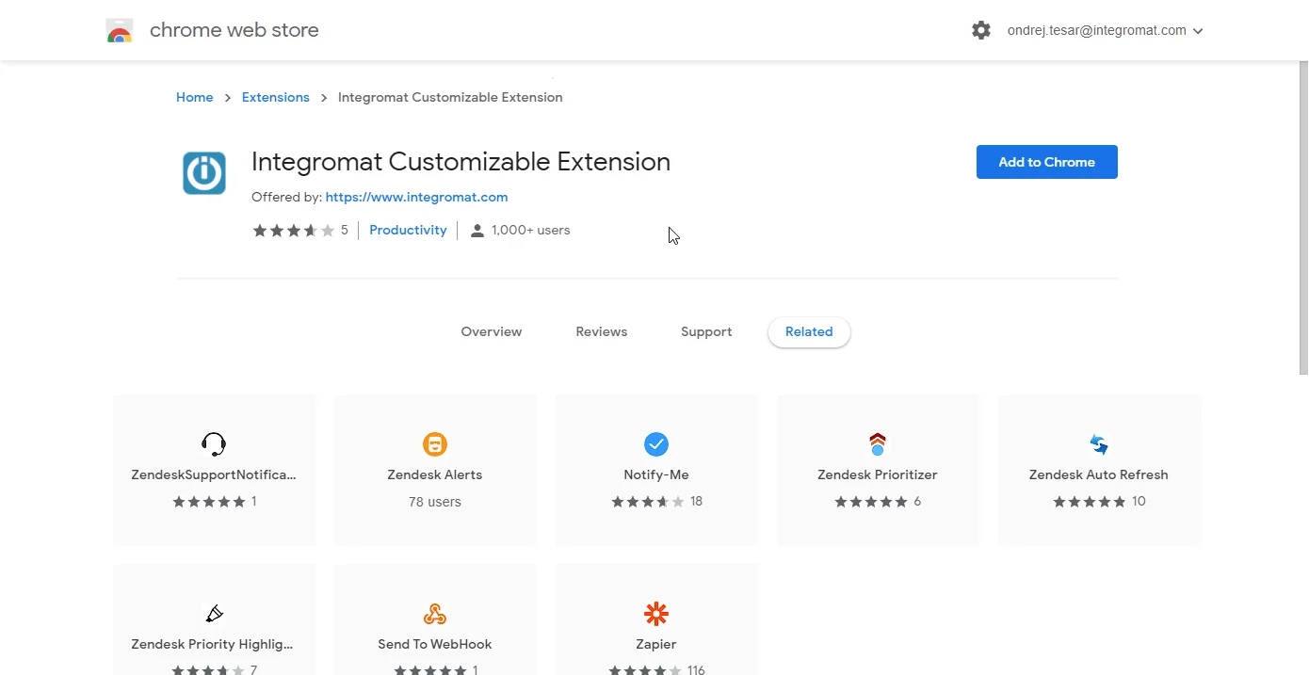
Task: Visit the https://www.integromat.com link
Action: (416, 197)
